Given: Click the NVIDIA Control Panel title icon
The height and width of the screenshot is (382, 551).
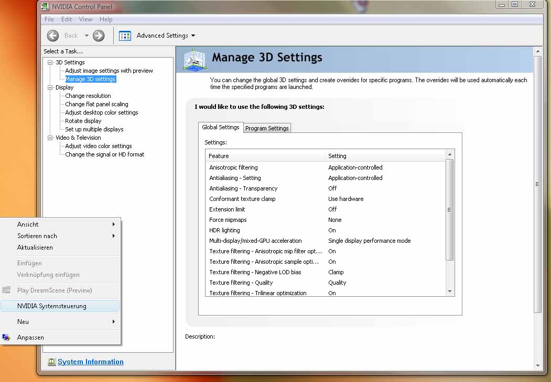Looking at the screenshot, I should tap(45, 6).
